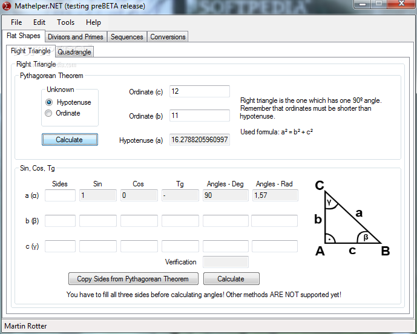Click Copy Sides from Pythagorean Theorem
Image resolution: width=417 pixels, height=334 pixels.
(133, 279)
